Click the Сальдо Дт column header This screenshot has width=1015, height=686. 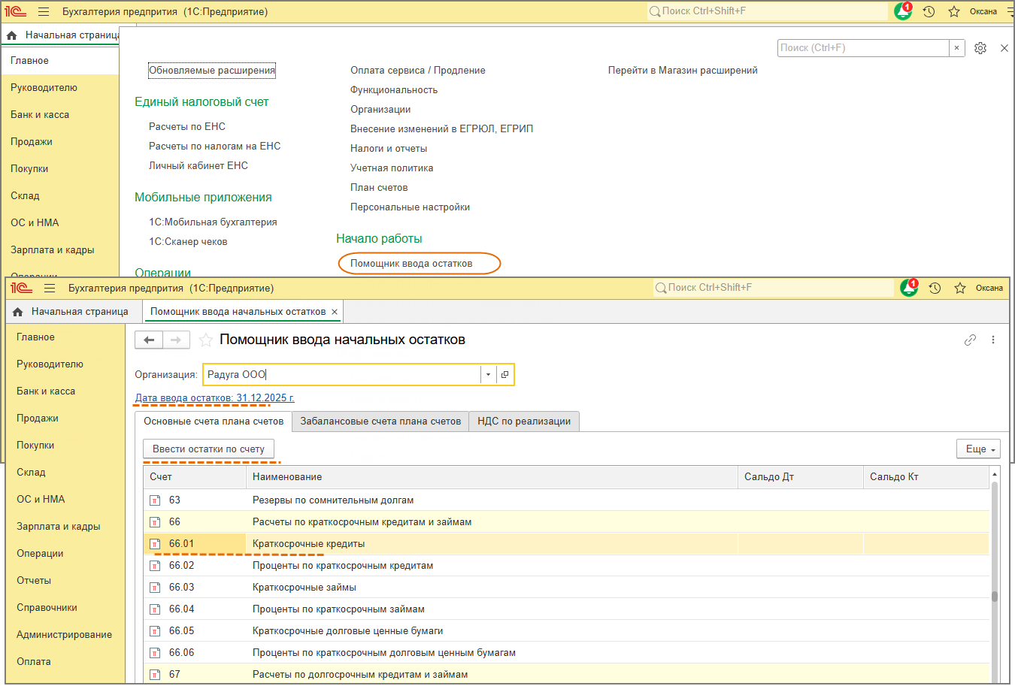pyautogui.click(x=800, y=477)
